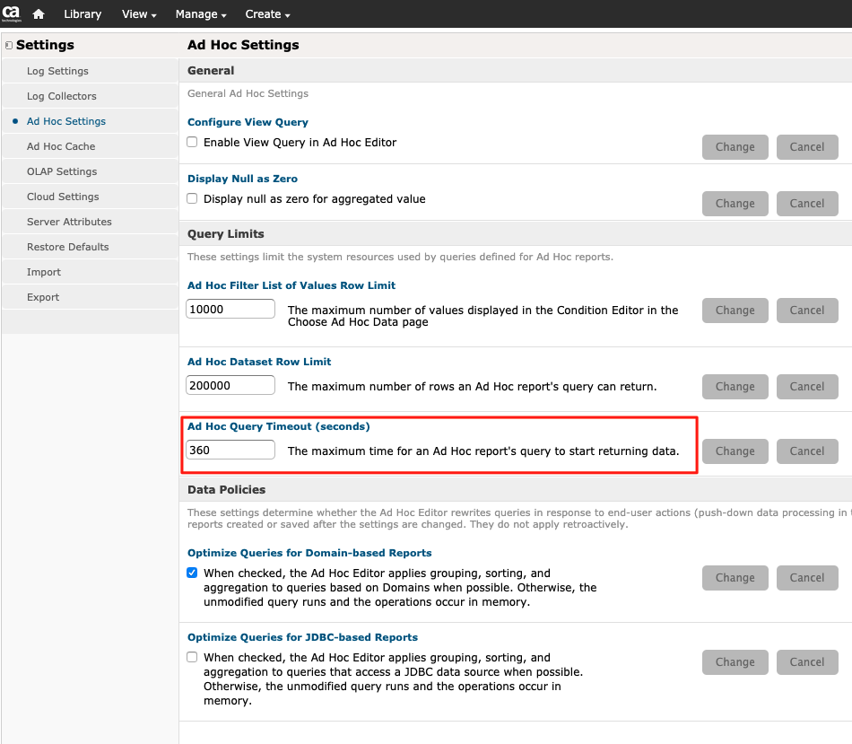Enable View Query in Ad Hoc Editor
The image size is (852, 744).
pyautogui.click(x=192, y=142)
